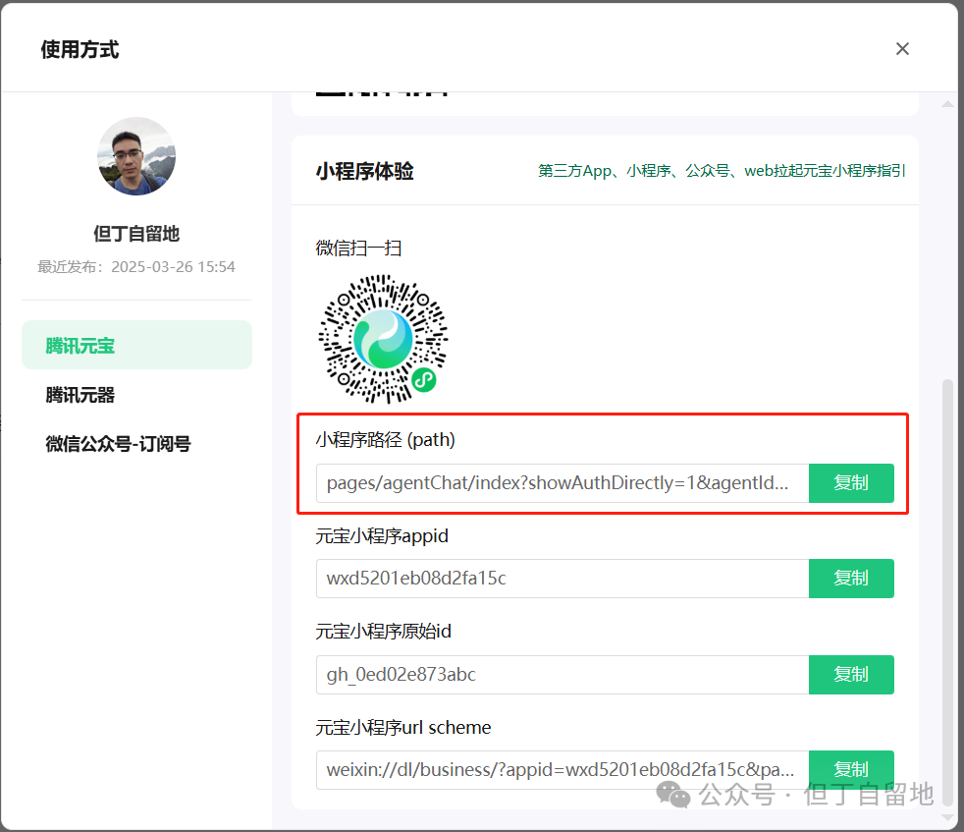Click the scrollbar up arrow
This screenshot has width=964, height=832.
coord(947,104)
